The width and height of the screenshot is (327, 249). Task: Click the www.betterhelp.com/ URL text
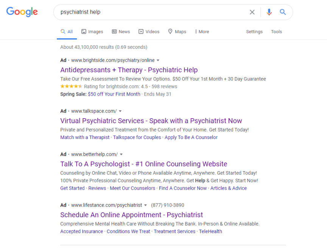click(x=94, y=155)
